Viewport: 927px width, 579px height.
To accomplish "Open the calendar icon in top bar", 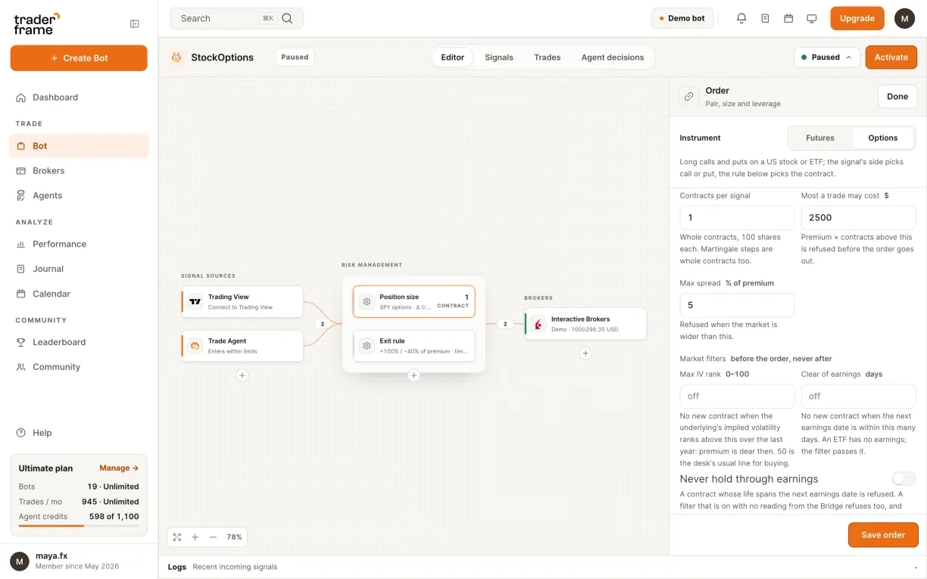I will click(788, 18).
